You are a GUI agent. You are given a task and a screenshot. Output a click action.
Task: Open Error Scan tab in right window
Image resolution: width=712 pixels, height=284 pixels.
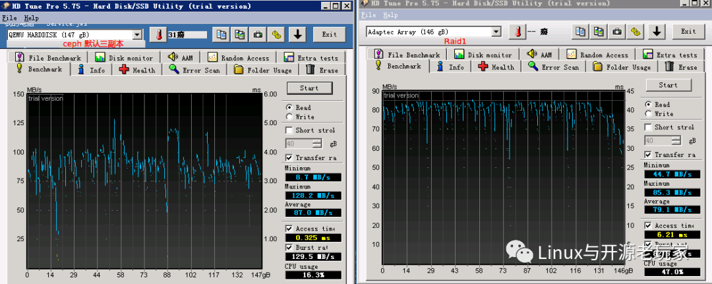point(554,67)
